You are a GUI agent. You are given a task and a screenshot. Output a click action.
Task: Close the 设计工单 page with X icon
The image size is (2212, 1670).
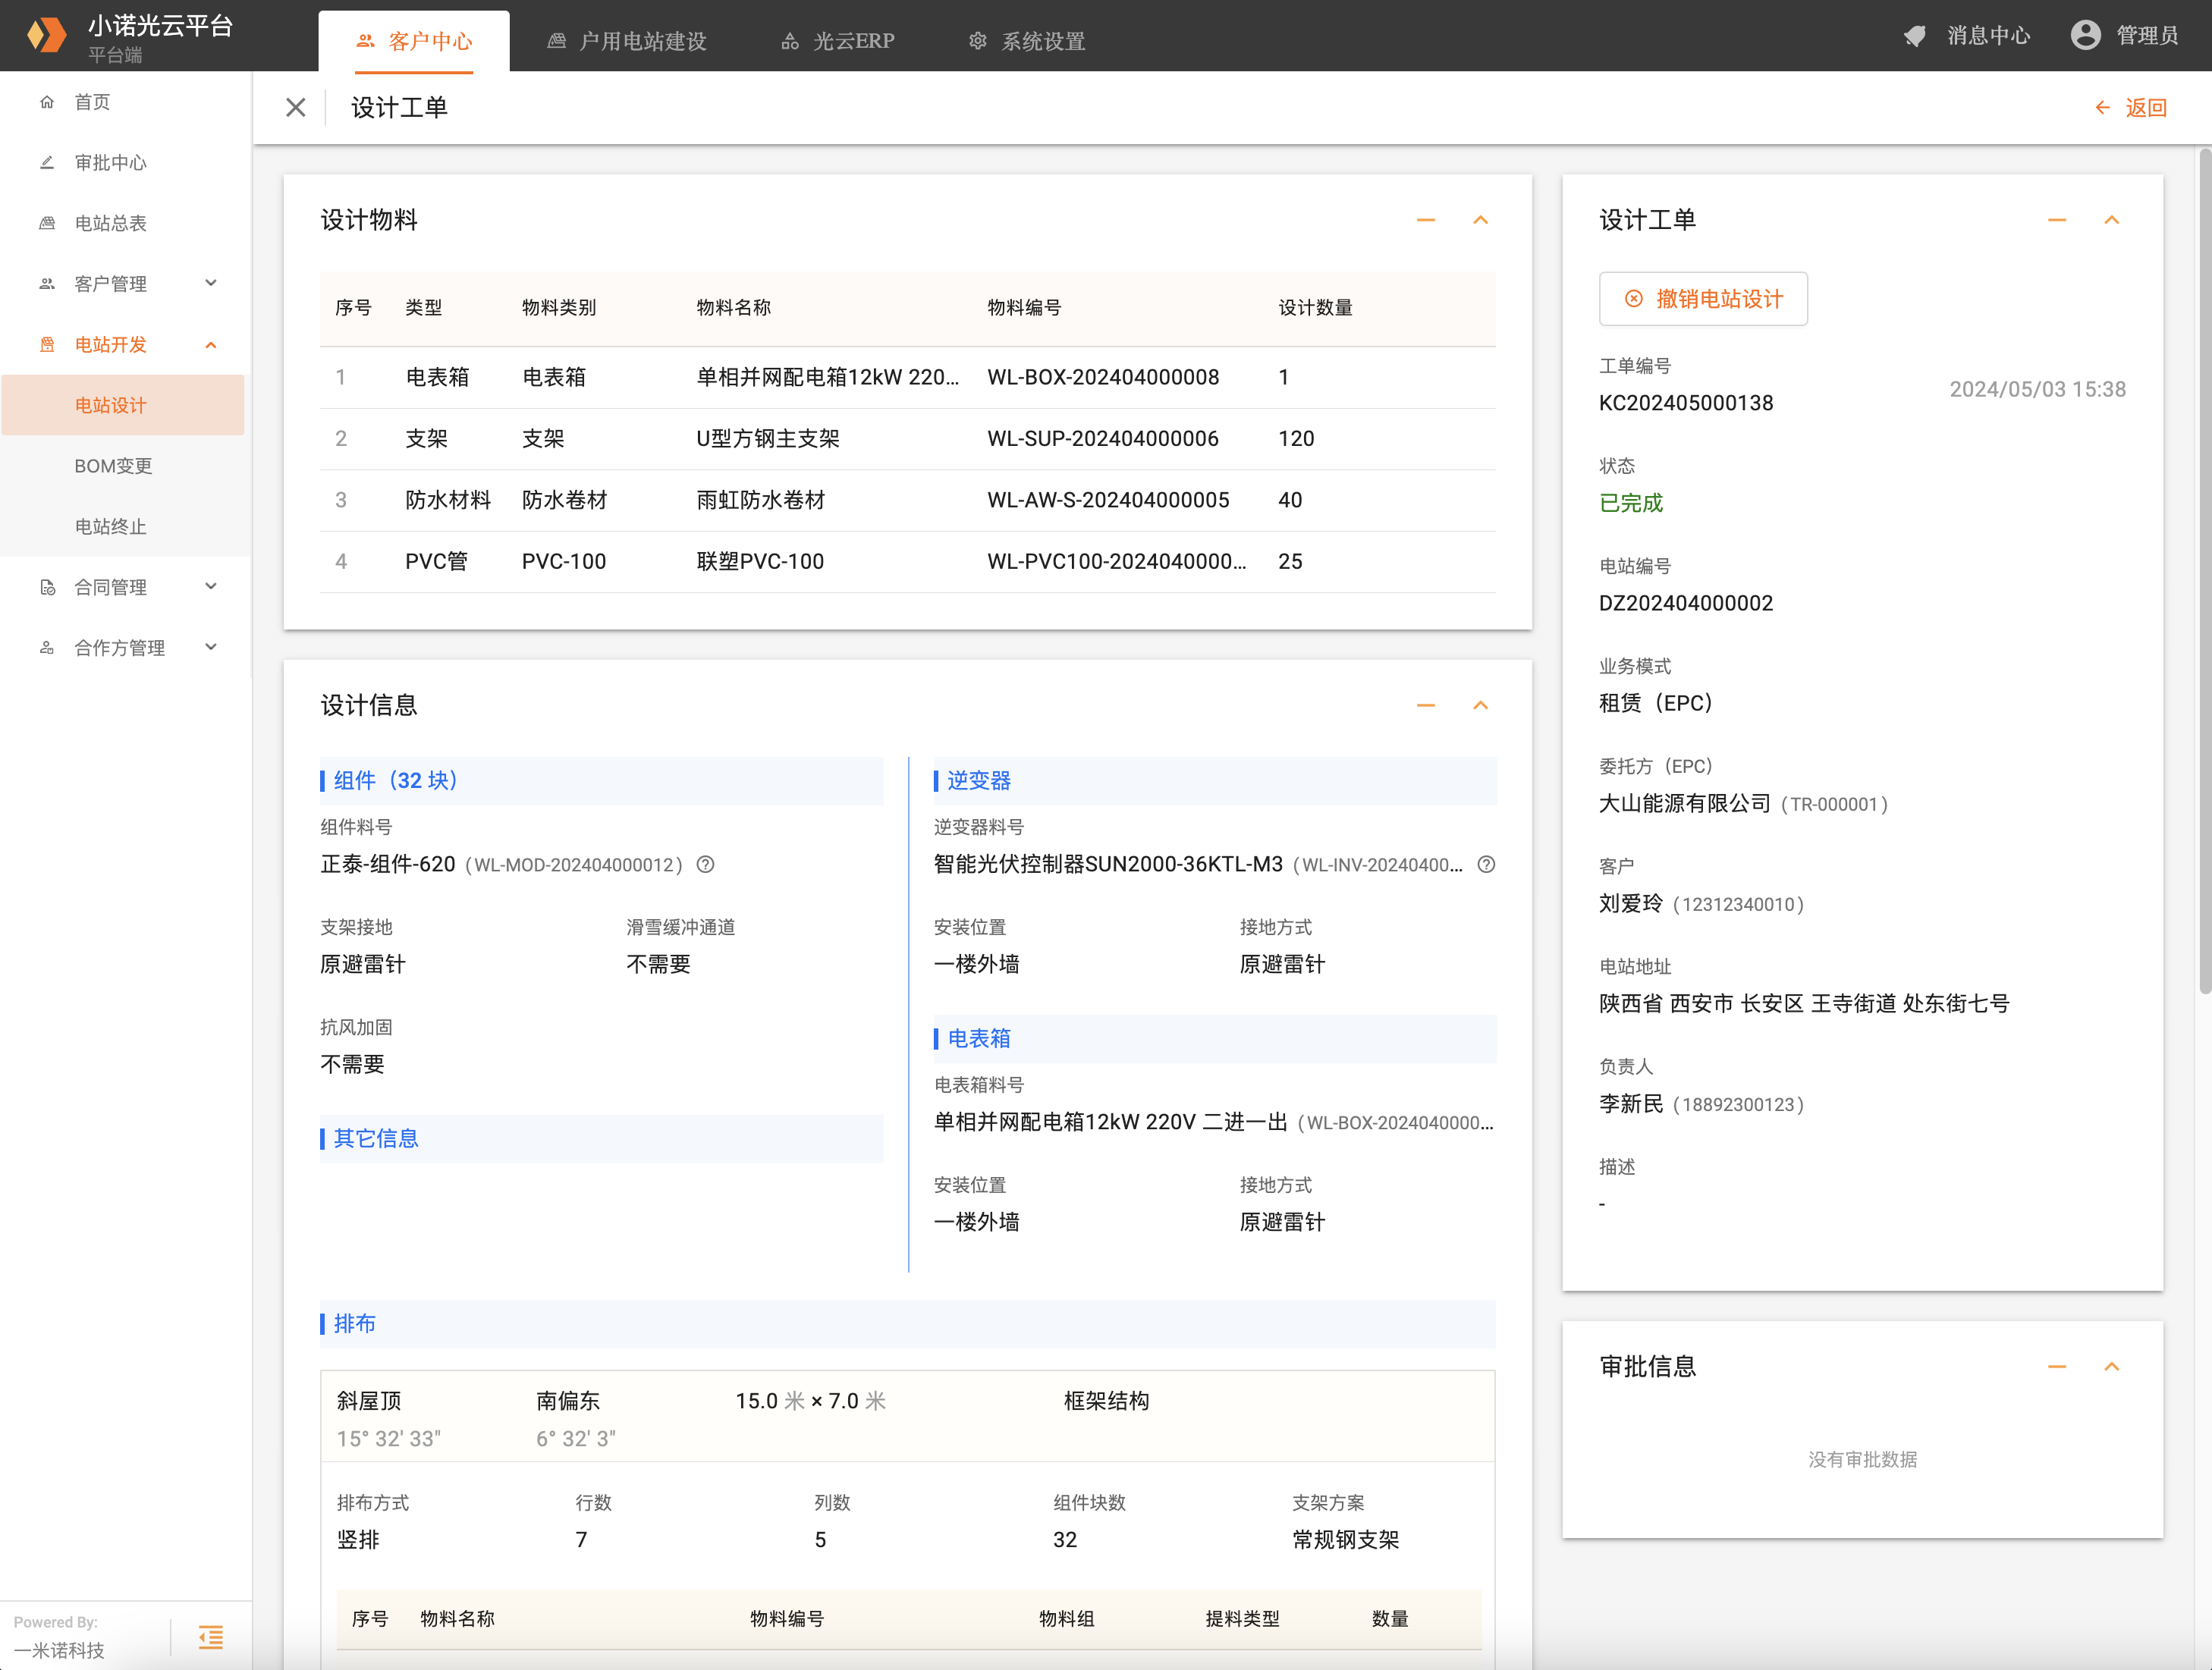295,107
